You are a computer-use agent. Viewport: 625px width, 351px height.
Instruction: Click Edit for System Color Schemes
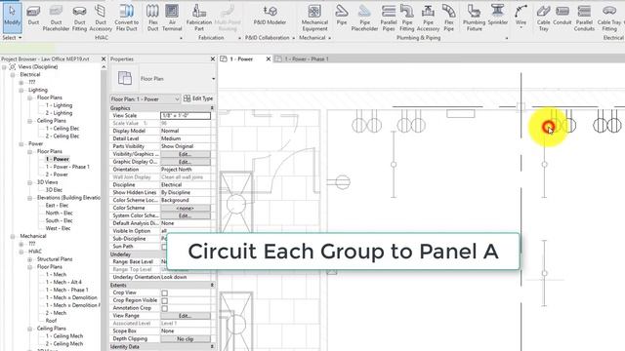coord(186,215)
